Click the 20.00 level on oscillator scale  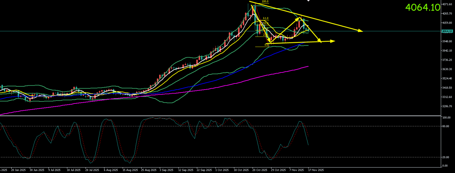pyautogui.click(x=446, y=157)
